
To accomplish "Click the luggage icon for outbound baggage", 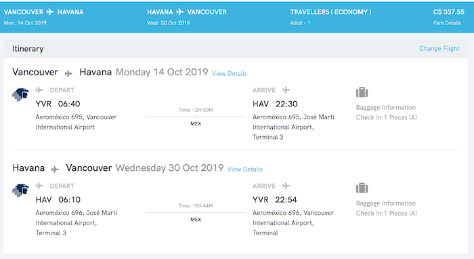I will [362, 92].
